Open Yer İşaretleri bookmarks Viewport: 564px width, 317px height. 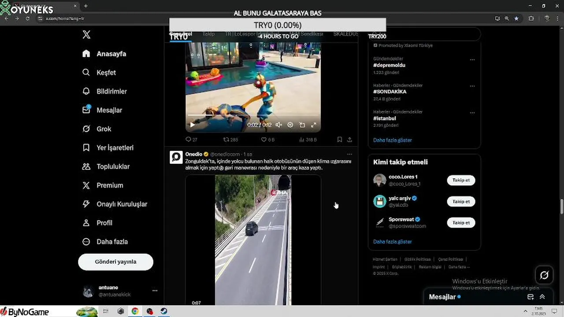pos(108,148)
